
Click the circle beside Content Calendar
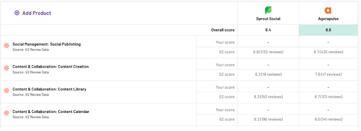pos(6,113)
